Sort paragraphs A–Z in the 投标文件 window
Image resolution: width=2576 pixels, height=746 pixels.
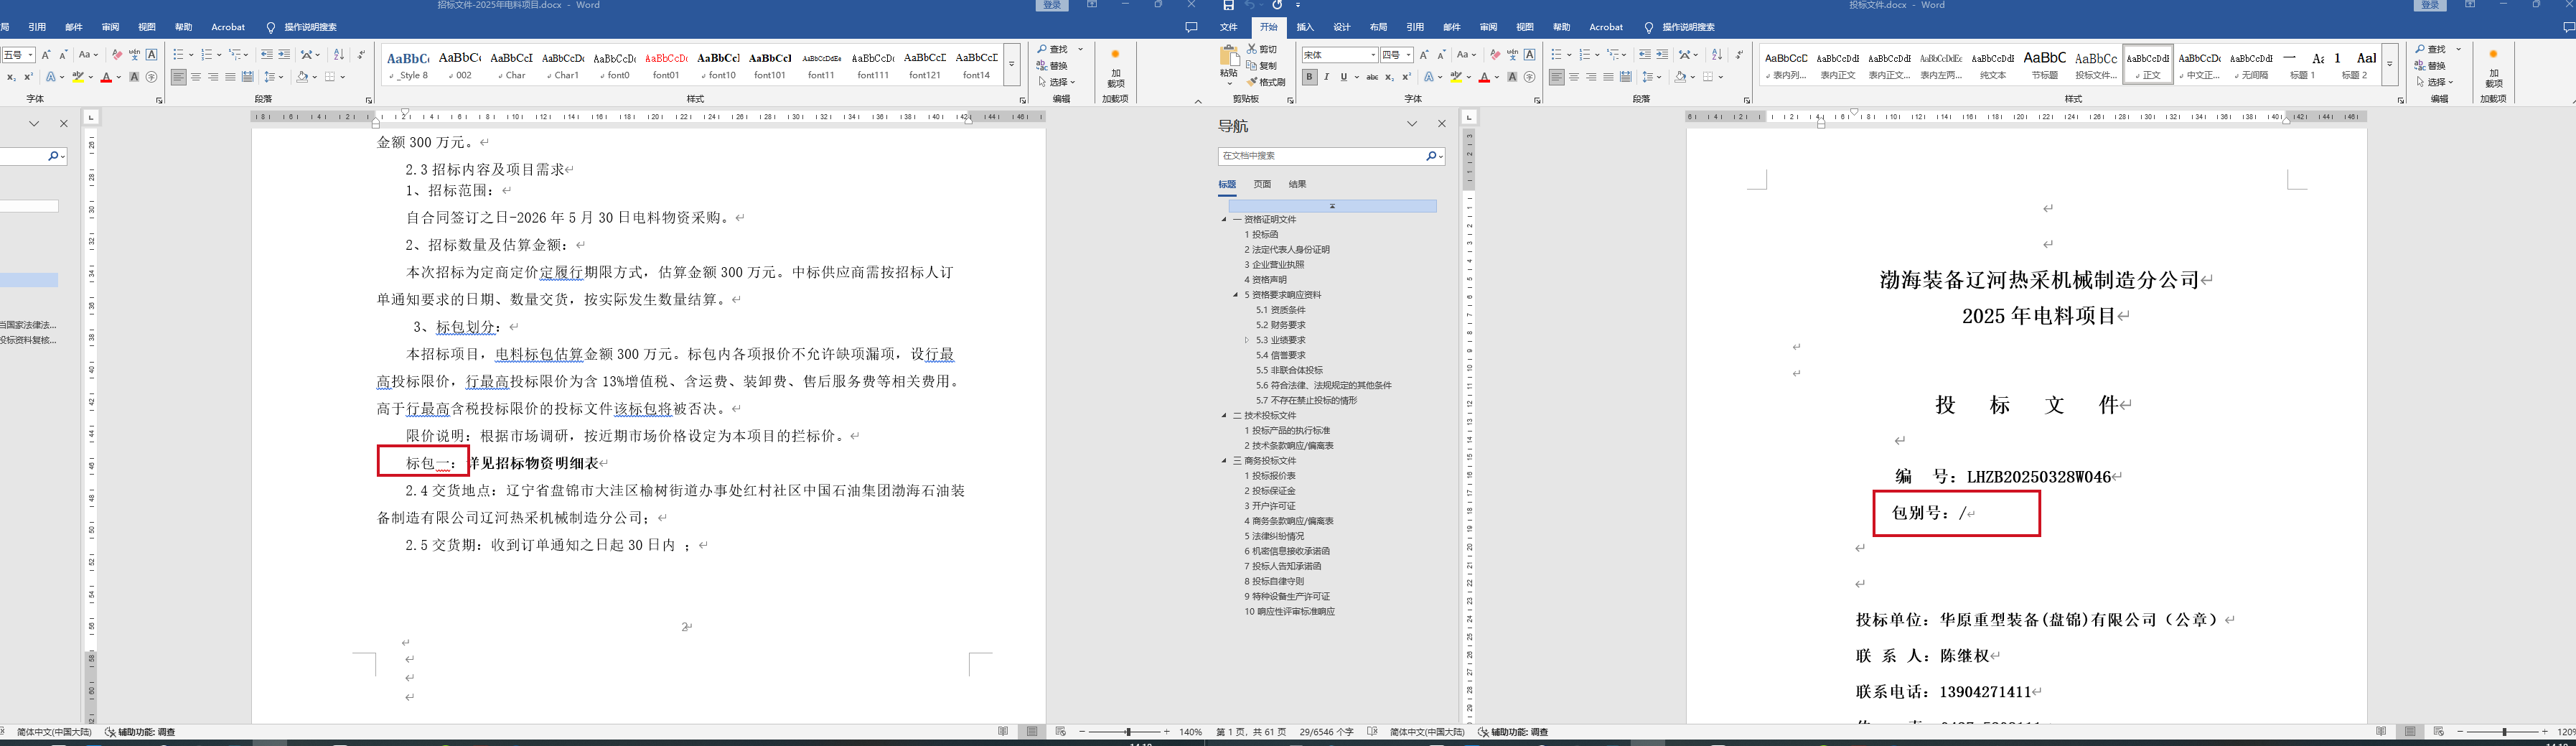[1717, 55]
